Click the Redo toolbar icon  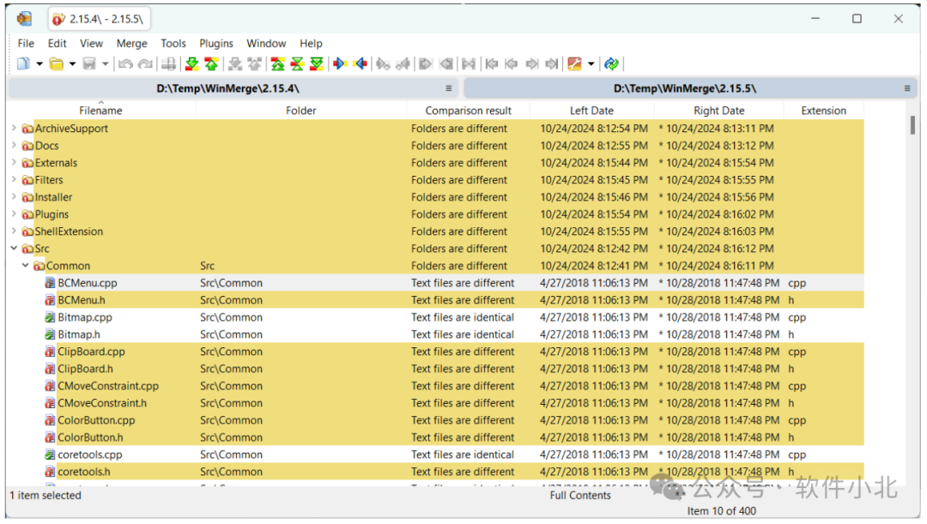[x=145, y=63]
